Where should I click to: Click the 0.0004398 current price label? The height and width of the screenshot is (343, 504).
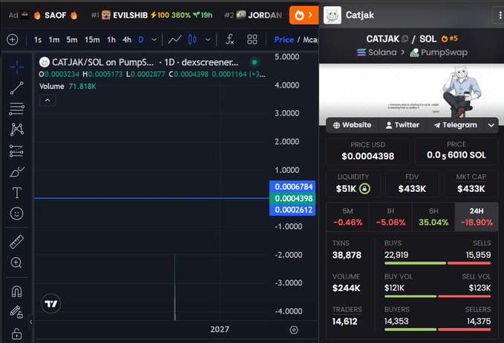coord(292,199)
